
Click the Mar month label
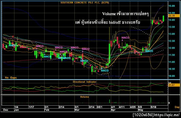coord(77,110)
